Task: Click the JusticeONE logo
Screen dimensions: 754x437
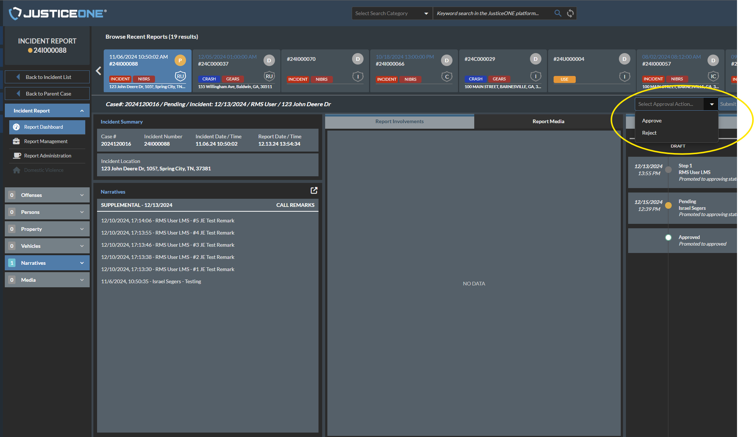Action: (57, 13)
